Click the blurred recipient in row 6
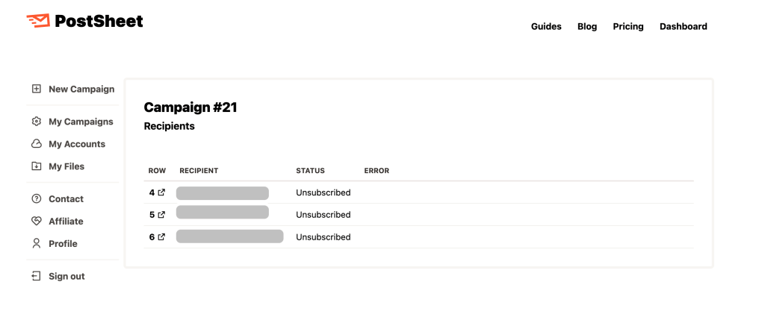This screenshot has height=326, width=765. 229,237
